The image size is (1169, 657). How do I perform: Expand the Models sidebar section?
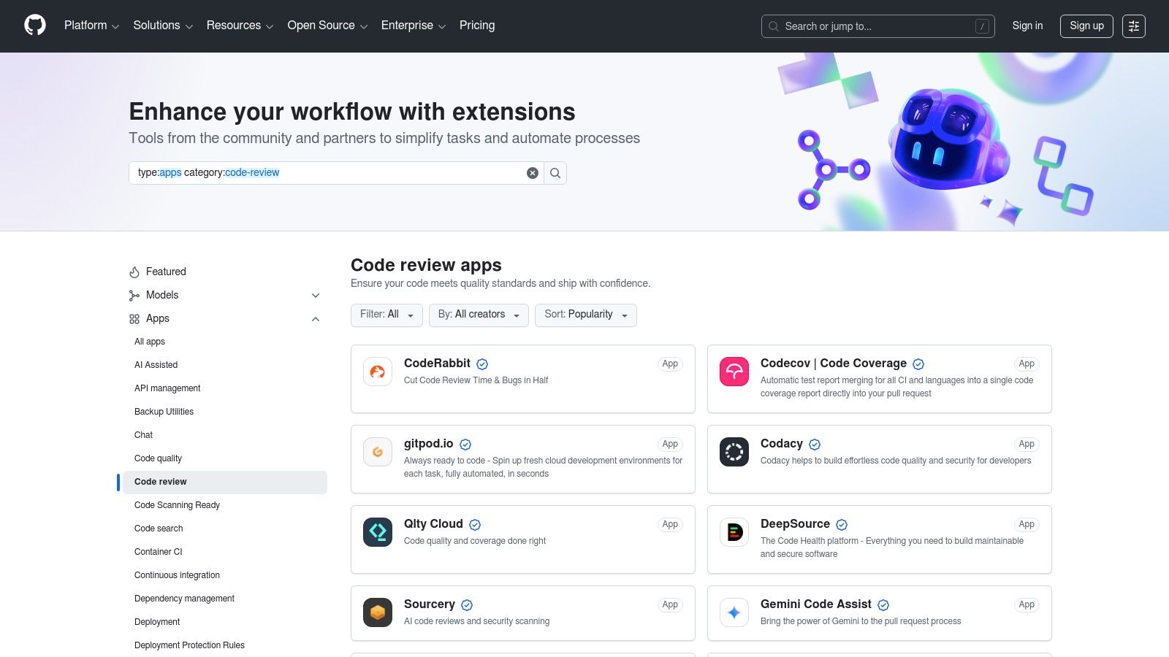(316, 295)
